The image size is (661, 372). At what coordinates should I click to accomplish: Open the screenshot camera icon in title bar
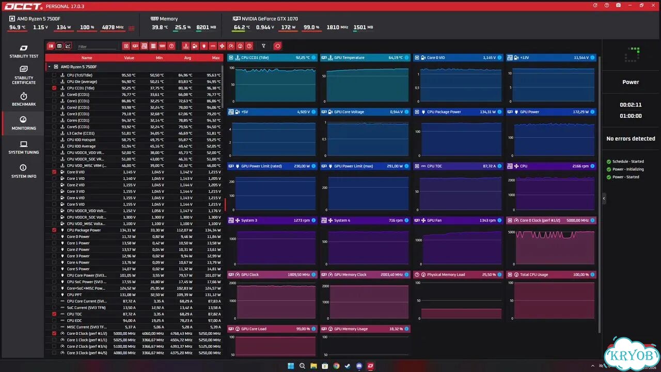619,5
